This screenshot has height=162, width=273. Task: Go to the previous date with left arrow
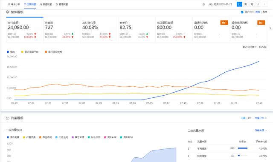pyautogui.click(x=258, y=4)
